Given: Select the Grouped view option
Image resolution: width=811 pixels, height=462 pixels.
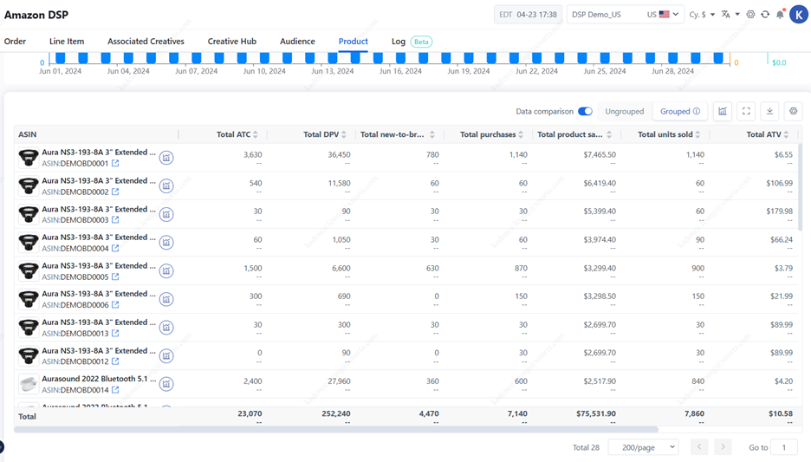Looking at the screenshot, I should click(679, 111).
